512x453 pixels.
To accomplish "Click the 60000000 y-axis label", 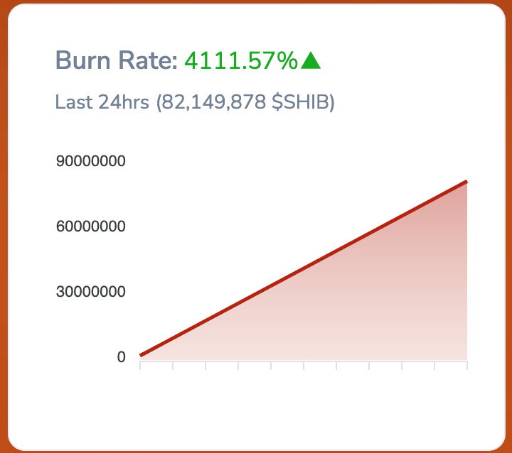I will coord(91,226).
